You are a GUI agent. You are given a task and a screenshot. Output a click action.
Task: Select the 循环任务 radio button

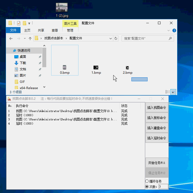click(147, 181)
